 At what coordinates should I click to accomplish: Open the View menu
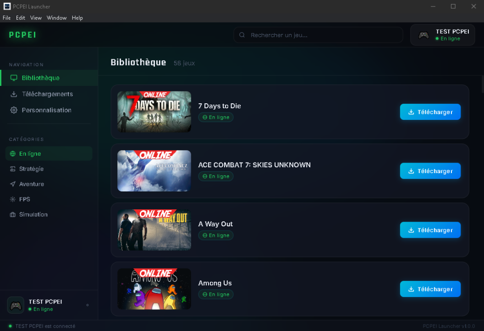(x=36, y=18)
